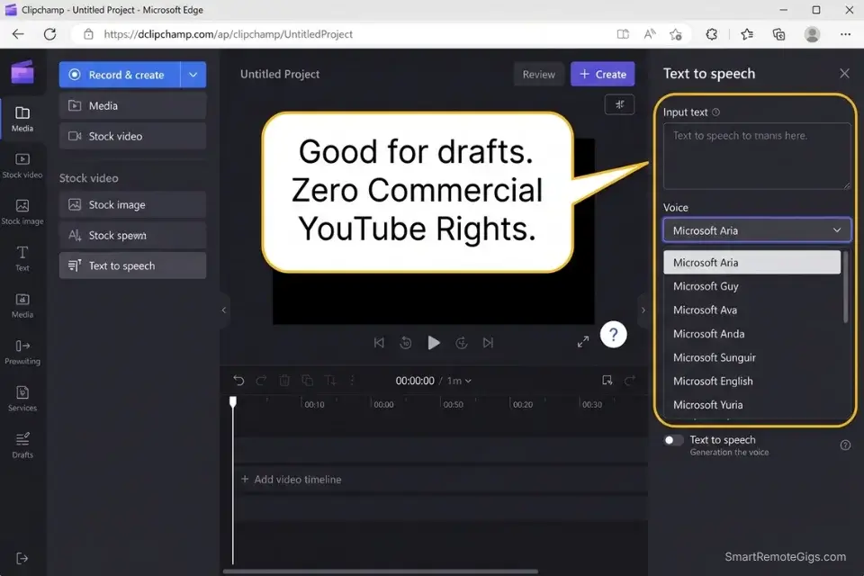Select Microsoft Sunguir voice

[x=751, y=357]
